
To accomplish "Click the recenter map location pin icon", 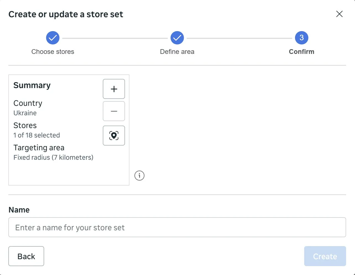I will tap(114, 136).
